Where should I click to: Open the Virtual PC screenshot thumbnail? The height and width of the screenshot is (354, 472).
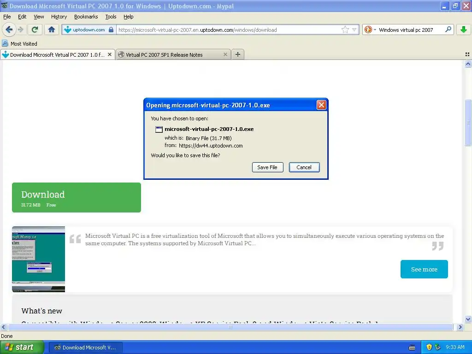pyautogui.click(x=39, y=259)
